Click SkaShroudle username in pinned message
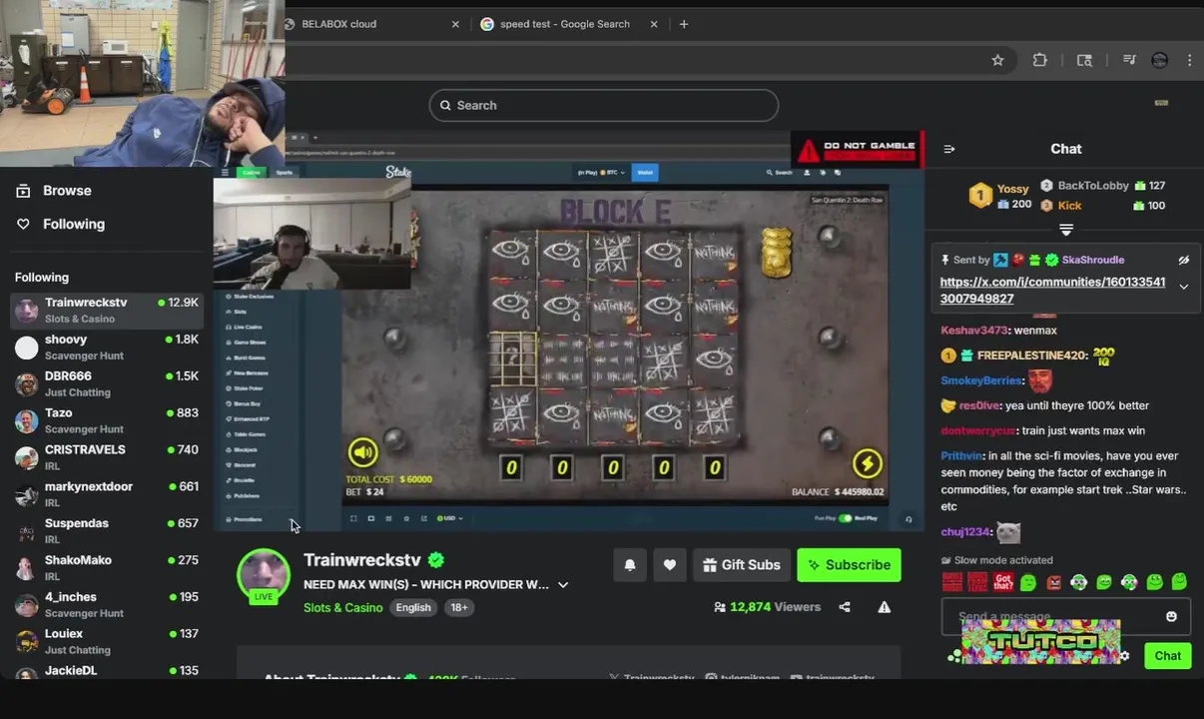The image size is (1204, 719). click(1092, 260)
